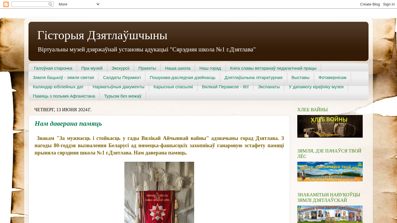The image size is (397, 223).
Task: Go to Турызм без межаў page
Action: coord(123,96)
